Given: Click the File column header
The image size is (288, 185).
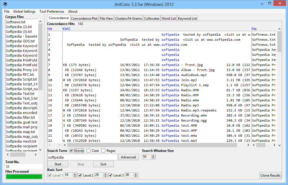Looking at the screenshot, I should (x=254, y=29).
